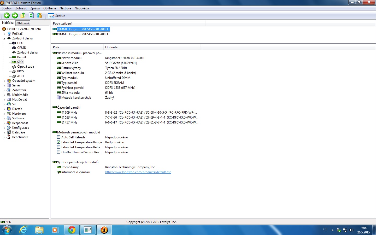Click the users toolbar icon
This screenshot has height=235, width=376.
pyautogui.click(x=39, y=15)
